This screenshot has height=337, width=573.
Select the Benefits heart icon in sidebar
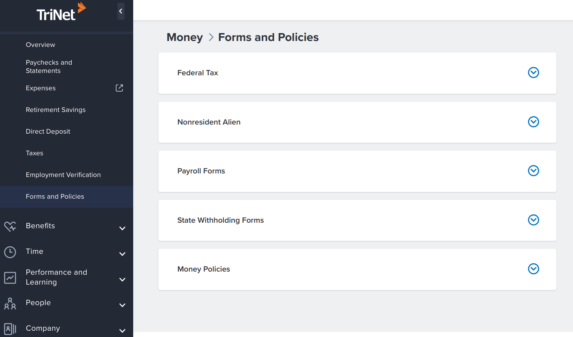point(10,226)
